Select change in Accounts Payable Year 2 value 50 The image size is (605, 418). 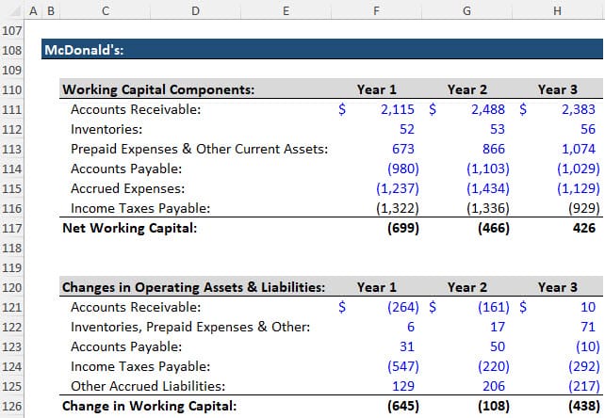(498, 346)
